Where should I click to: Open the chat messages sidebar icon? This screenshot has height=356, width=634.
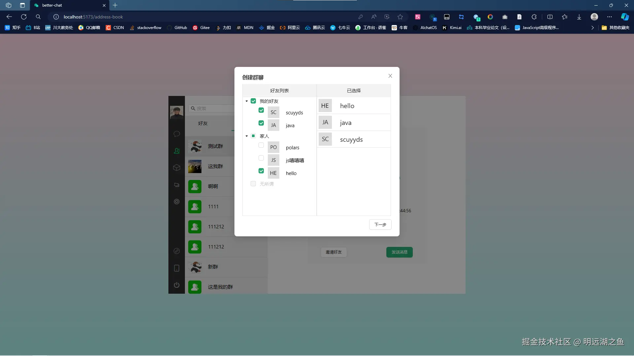pyautogui.click(x=177, y=134)
